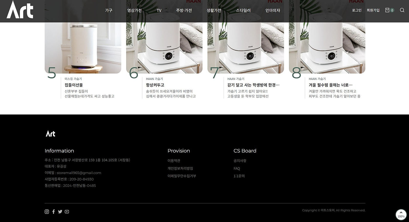Click the scroll-to-top 100% button
This screenshot has width=409, height=222.
tap(401, 215)
